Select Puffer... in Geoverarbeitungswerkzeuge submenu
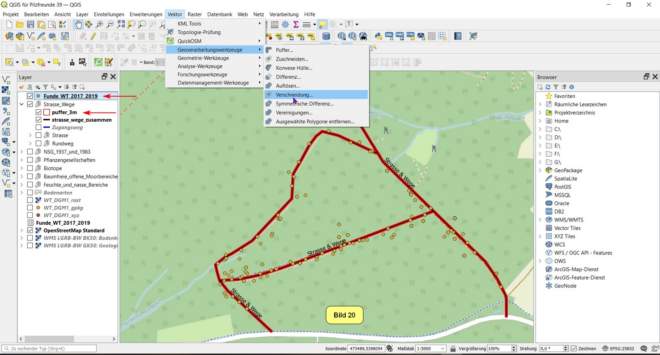 click(x=284, y=50)
